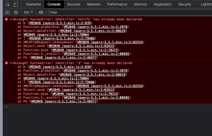Show the console sidebar icon
Viewport: 212px width, 136px height.
click(x=8, y=12)
